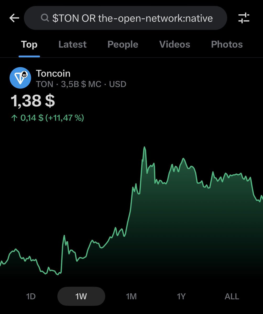263x314 pixels.
Task: Tap the Toncoin logo
Action: point(20,78)
